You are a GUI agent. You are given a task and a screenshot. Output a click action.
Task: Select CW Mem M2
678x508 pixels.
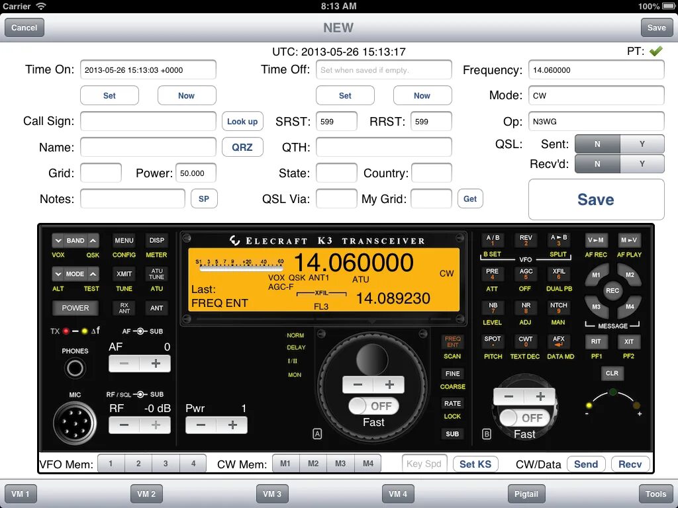point(313,464)
